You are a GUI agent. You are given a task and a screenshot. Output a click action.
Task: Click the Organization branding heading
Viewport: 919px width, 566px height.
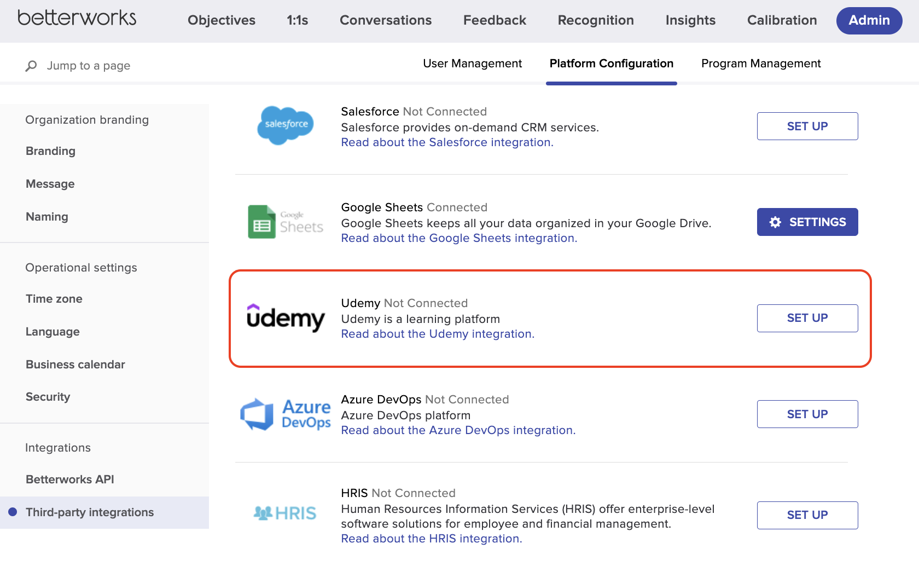(87, 120)
